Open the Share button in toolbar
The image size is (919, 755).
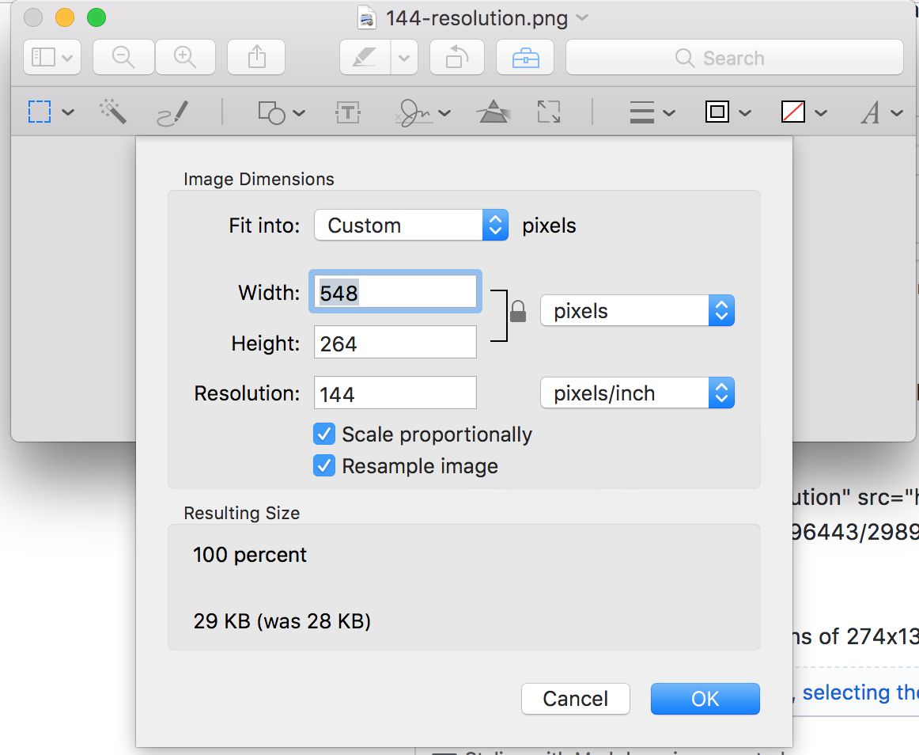256,58
